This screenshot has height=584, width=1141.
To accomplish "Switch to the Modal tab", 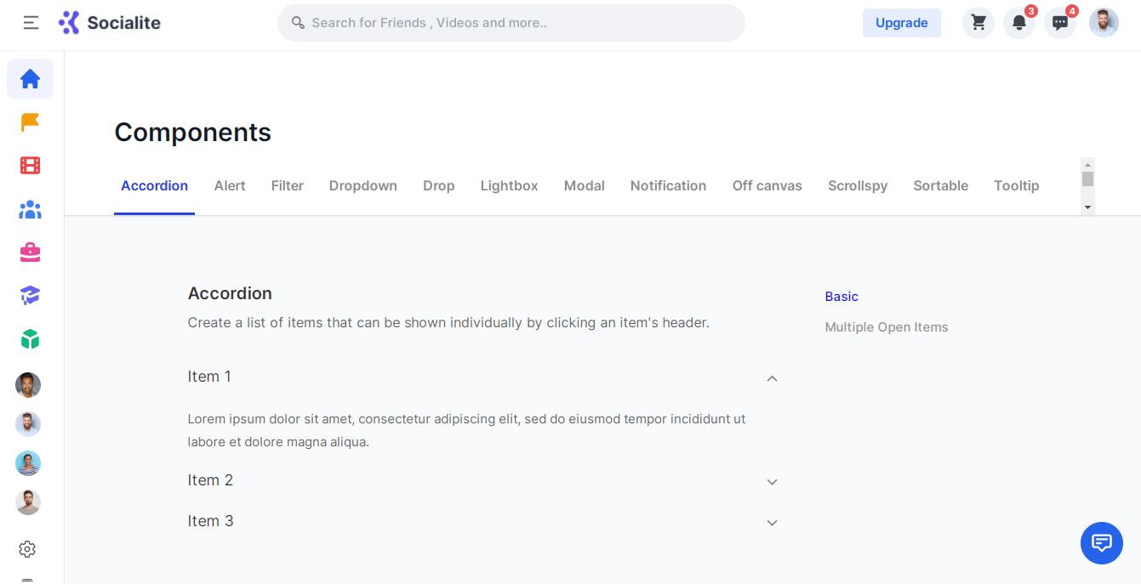I will coord(584,186).
